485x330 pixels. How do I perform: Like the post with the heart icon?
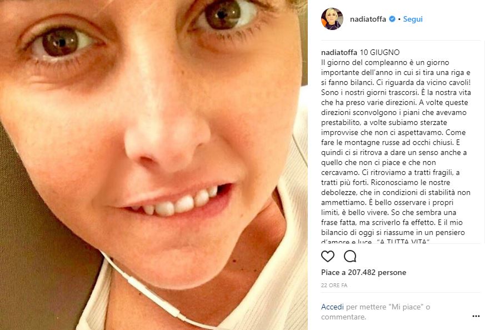(328, 257)
